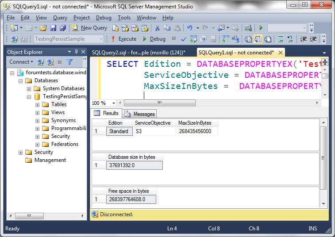Expand the Tables folder

click(37, 105)
